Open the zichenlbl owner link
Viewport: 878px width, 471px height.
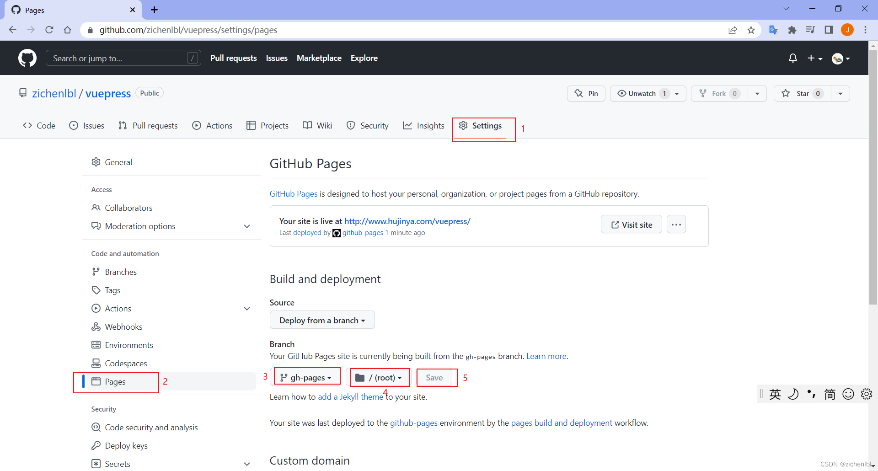pyautogui.click(x=54, y=93)
